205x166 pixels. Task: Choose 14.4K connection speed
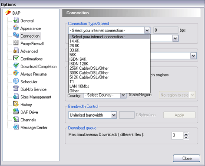point(109,41)
